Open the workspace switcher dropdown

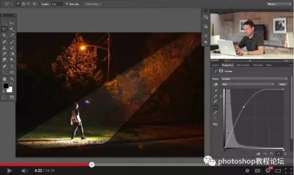pos(279,4)
